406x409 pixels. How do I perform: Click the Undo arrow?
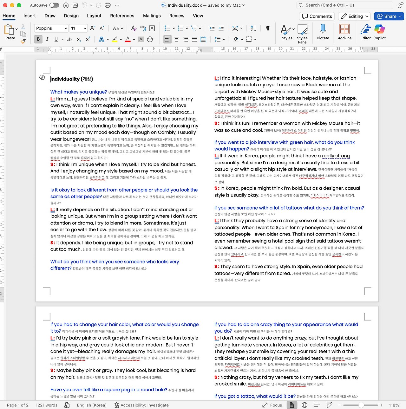click(85, 5)
